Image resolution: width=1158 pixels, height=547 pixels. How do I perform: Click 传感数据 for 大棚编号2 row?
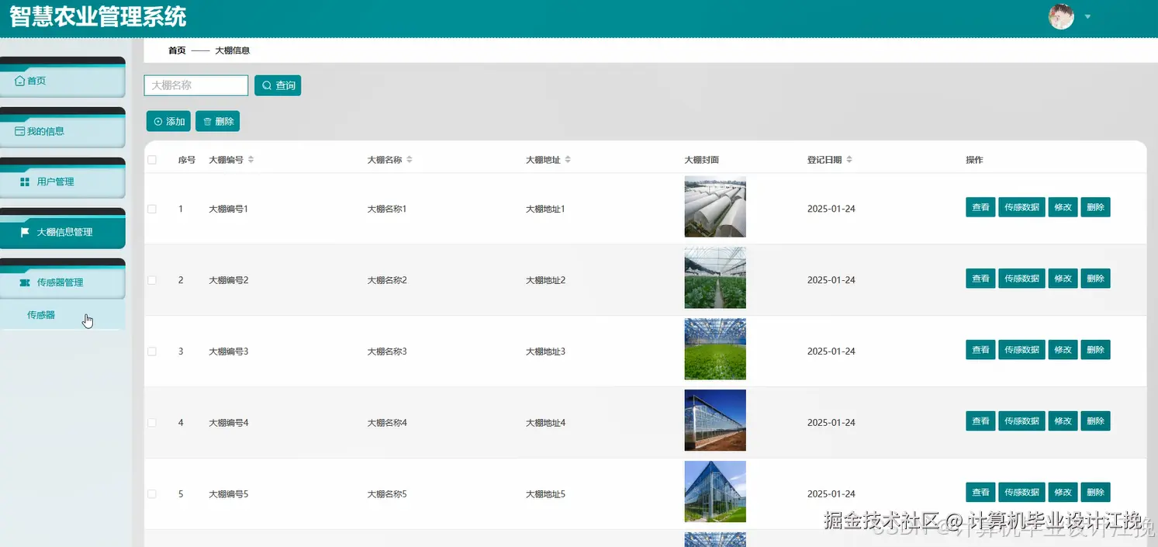1021,279
